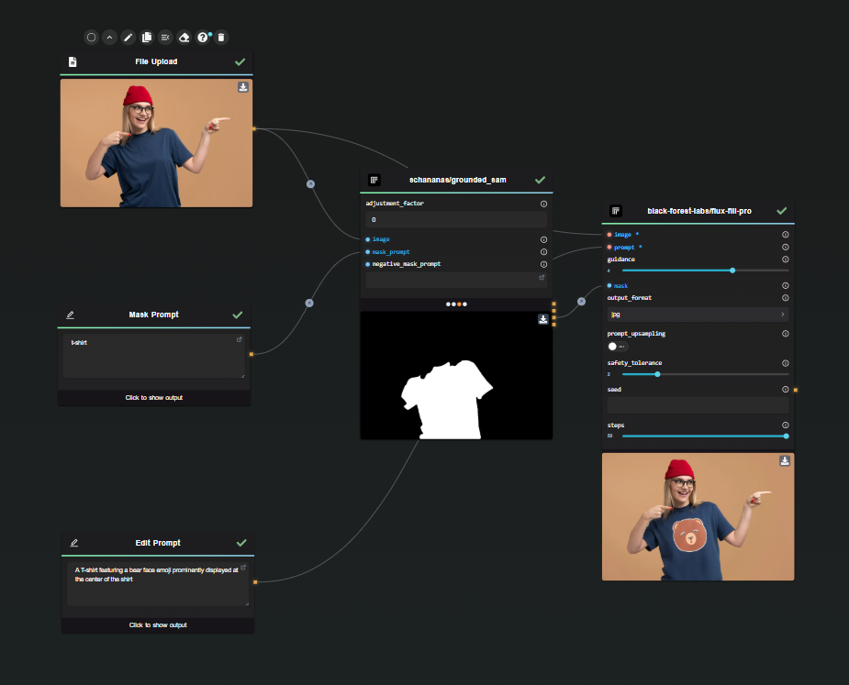Click the white t-shirt mask thumbnail

click(456, 375)
